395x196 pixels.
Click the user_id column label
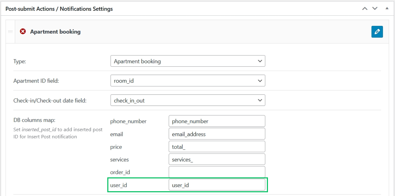click(118, 185)
